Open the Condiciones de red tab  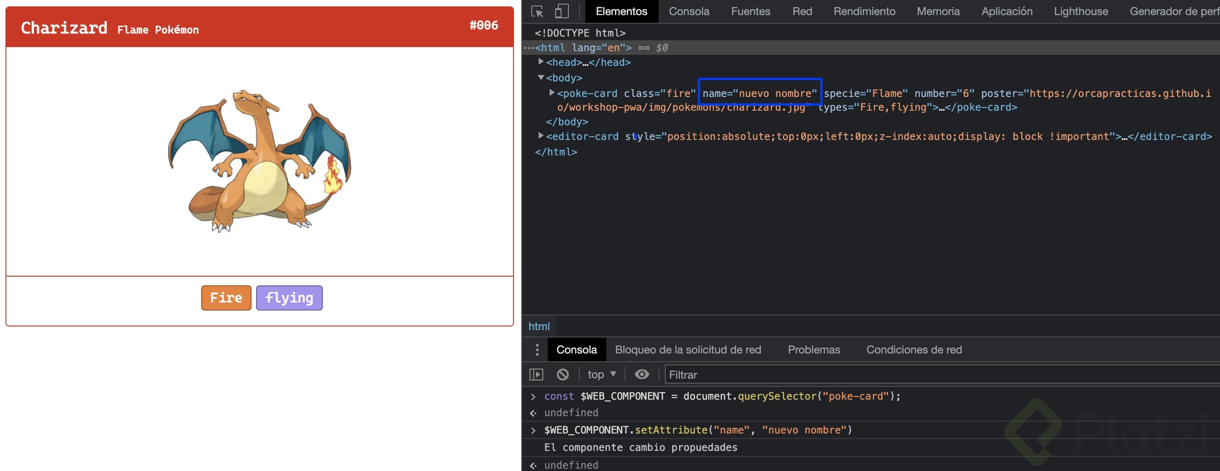click(x=914, y=350)
